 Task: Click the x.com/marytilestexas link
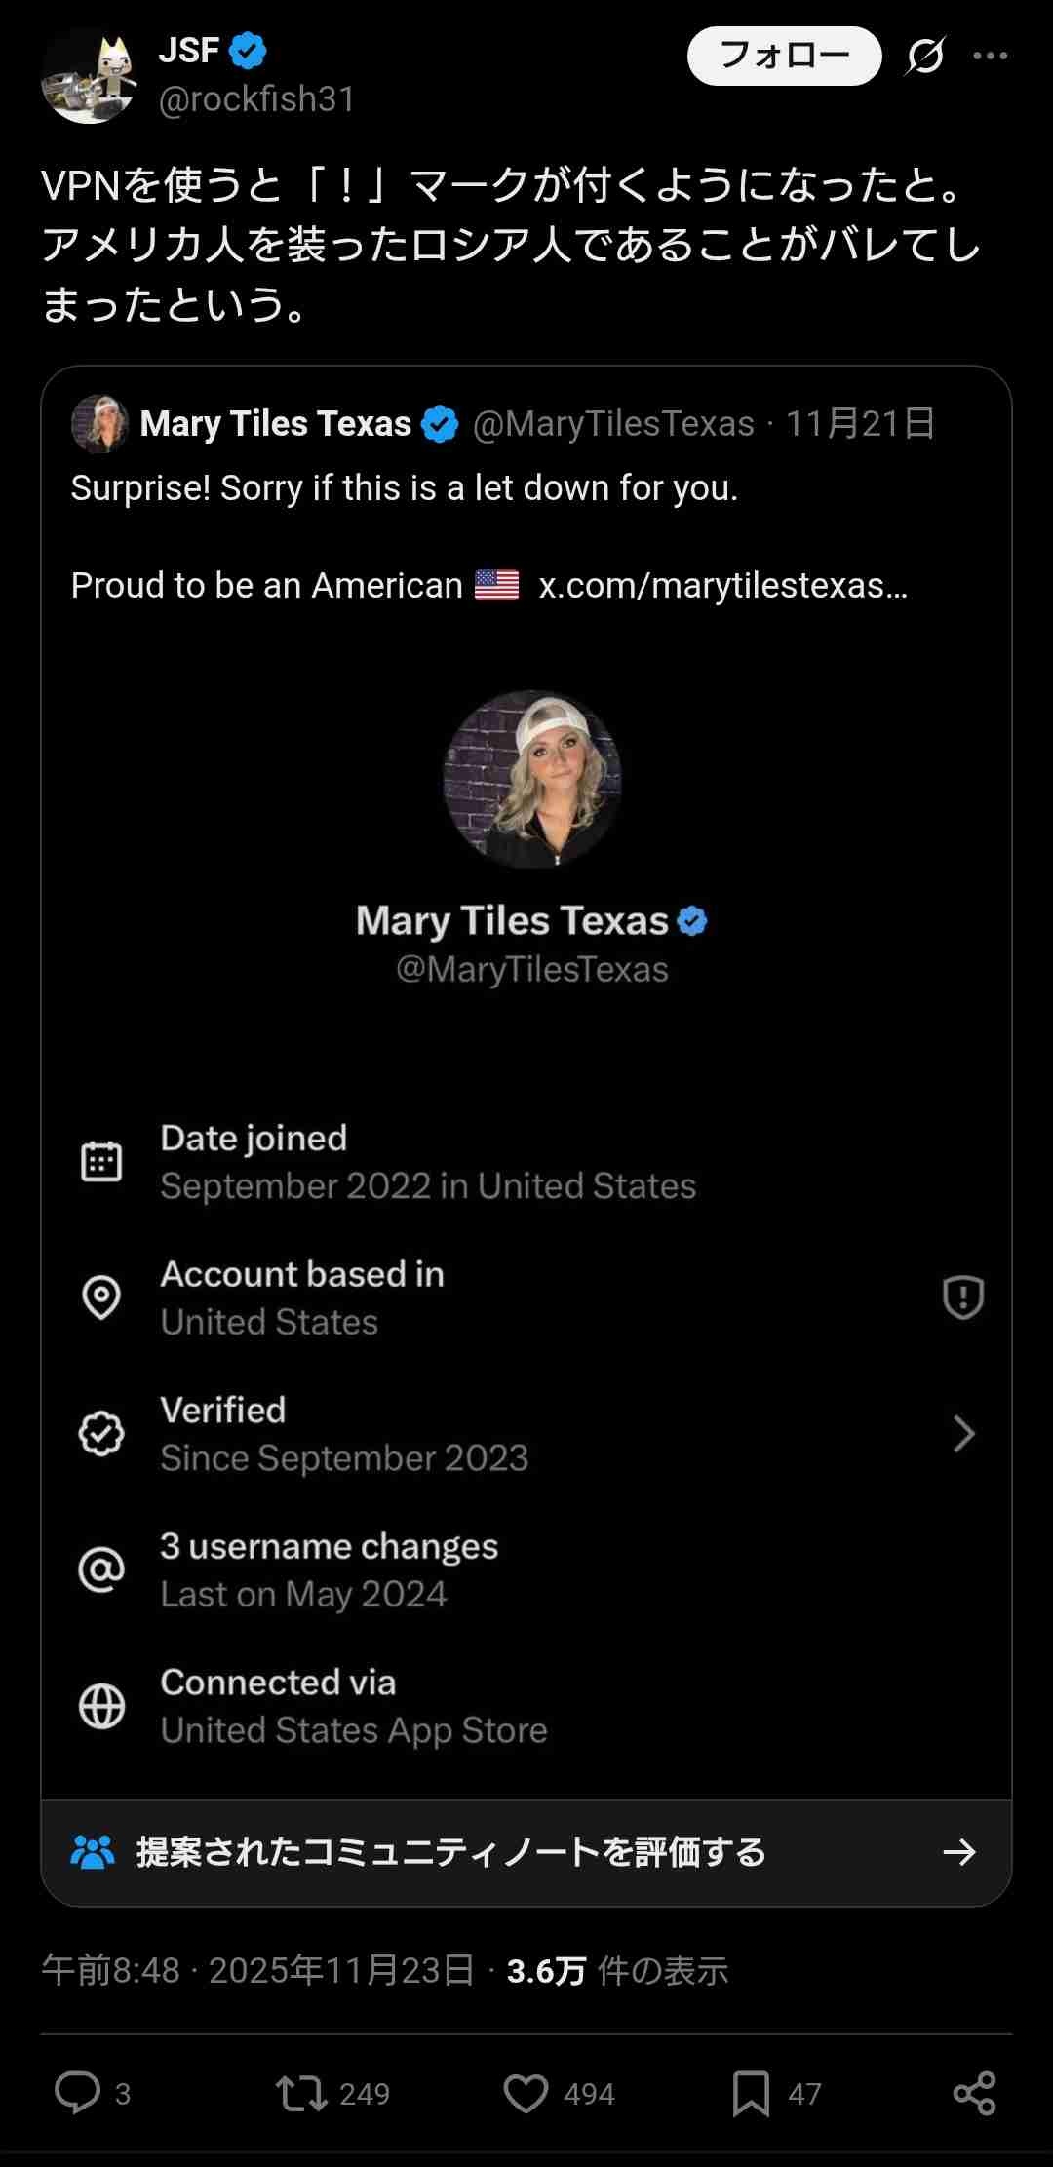[x=722, y=586]
